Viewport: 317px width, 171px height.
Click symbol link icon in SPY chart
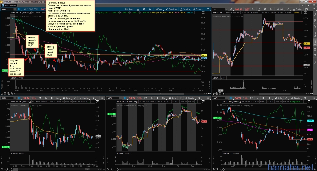coord(231,9)
